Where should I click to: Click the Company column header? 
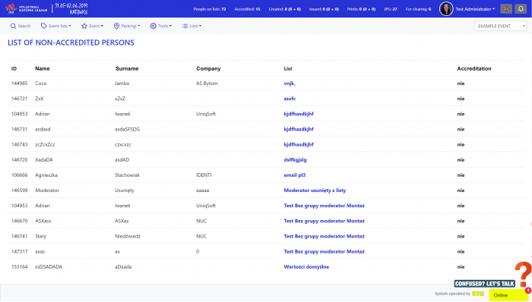pos(208,69)
